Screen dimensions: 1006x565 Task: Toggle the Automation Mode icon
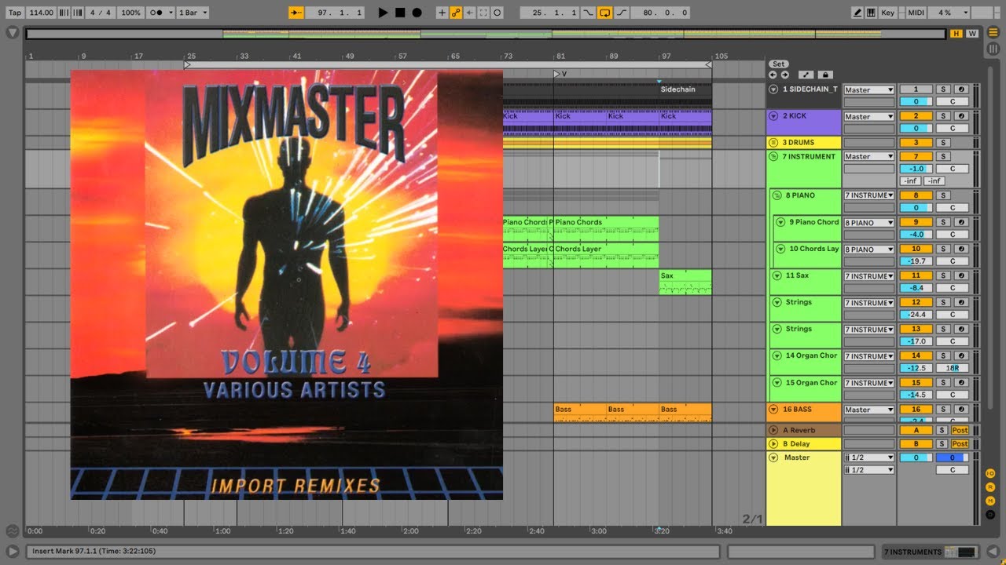pos(807,75)
